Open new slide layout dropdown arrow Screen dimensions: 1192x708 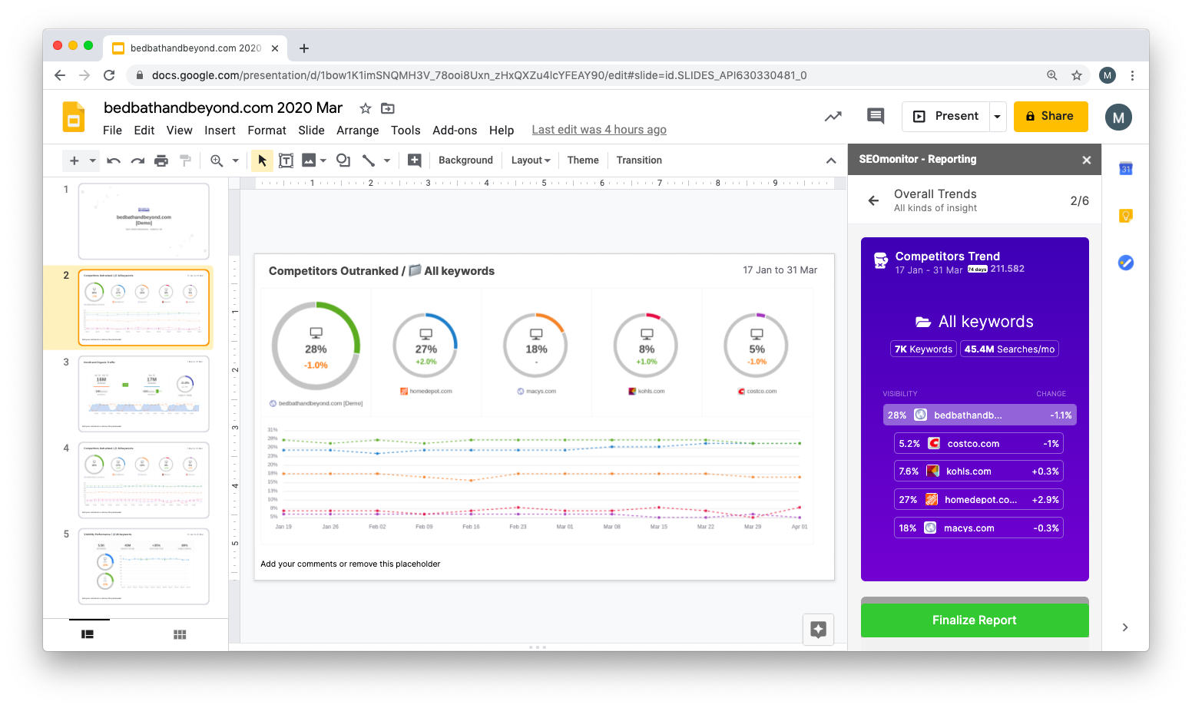click(92, 160)
